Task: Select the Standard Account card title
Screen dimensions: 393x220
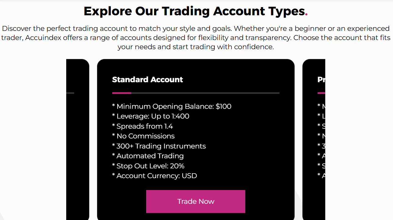Action: click(147, 79)
